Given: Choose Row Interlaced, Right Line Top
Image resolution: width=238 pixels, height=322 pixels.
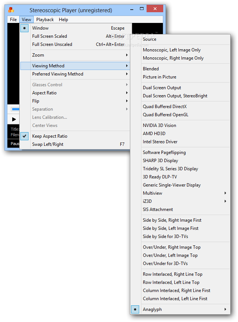Looking at the screenshot, I should 180,274.
